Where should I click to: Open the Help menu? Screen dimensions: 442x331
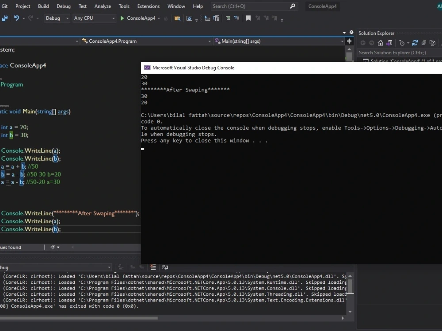198,6
